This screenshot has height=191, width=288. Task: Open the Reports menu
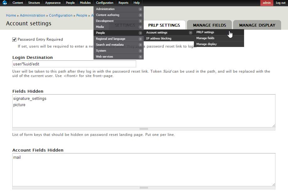[123, 3]
